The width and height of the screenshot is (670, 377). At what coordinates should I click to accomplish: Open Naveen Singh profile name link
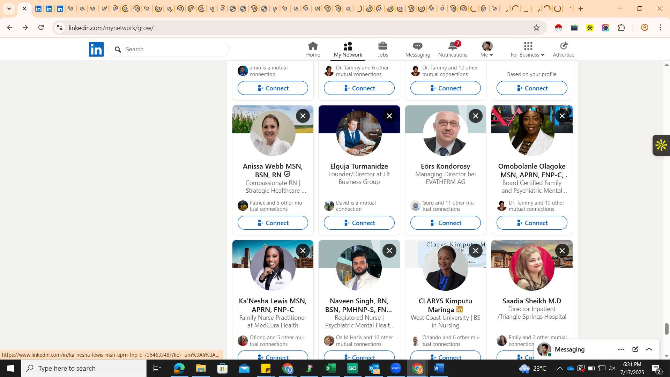359,305
